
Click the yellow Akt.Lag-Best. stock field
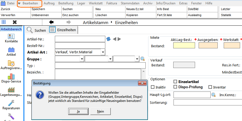tap(184, 45)
